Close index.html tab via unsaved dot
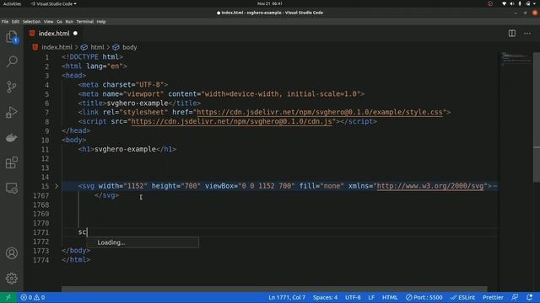This screenshot has height=303, width=540. pyautogui.click(x=75, y=34)
